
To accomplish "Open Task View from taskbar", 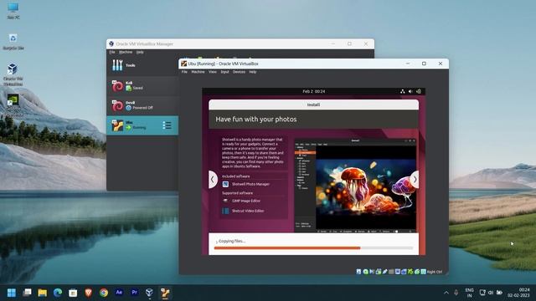I will point(27,293).
